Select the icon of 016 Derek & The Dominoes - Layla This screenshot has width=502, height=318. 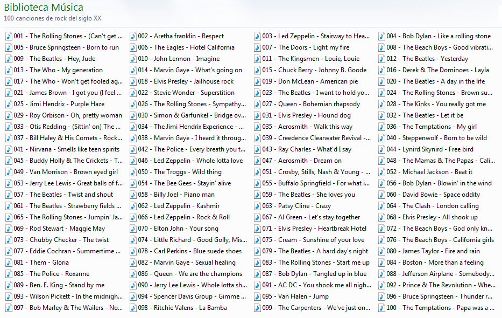[x=381, y=70]
